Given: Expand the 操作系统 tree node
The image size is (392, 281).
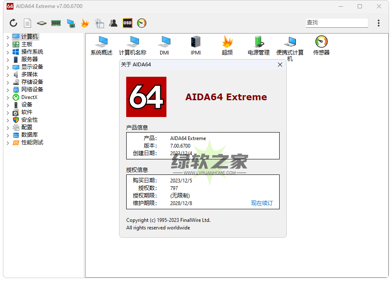Looking at the screenshot, I should [x=8, y=52].
